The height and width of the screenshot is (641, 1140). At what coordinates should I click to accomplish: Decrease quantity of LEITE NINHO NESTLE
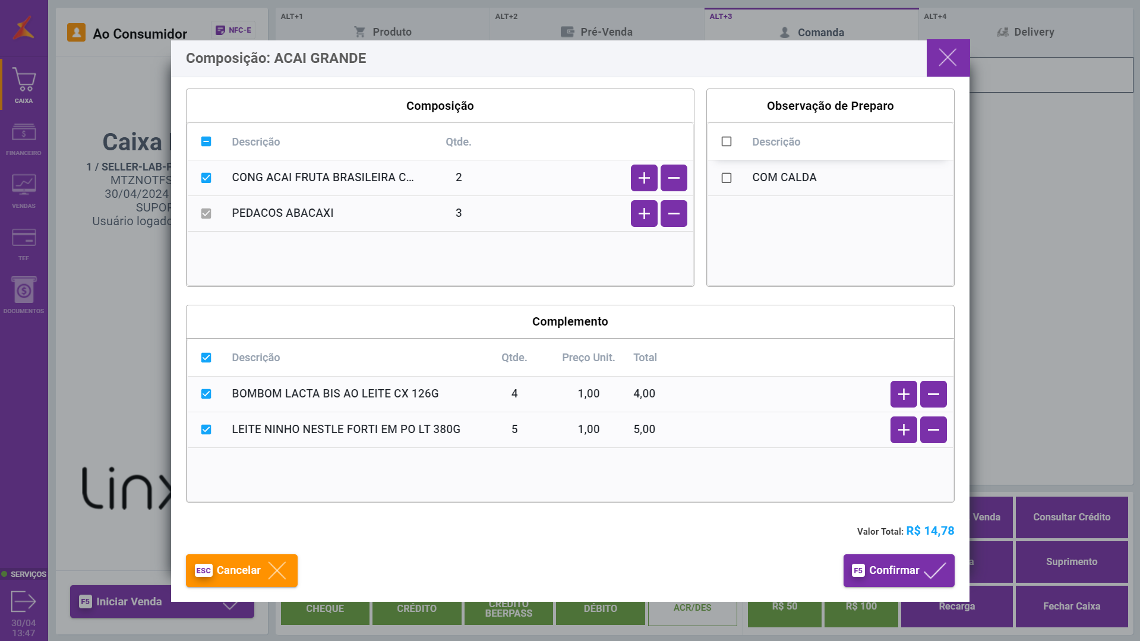[x=933, y=430]
